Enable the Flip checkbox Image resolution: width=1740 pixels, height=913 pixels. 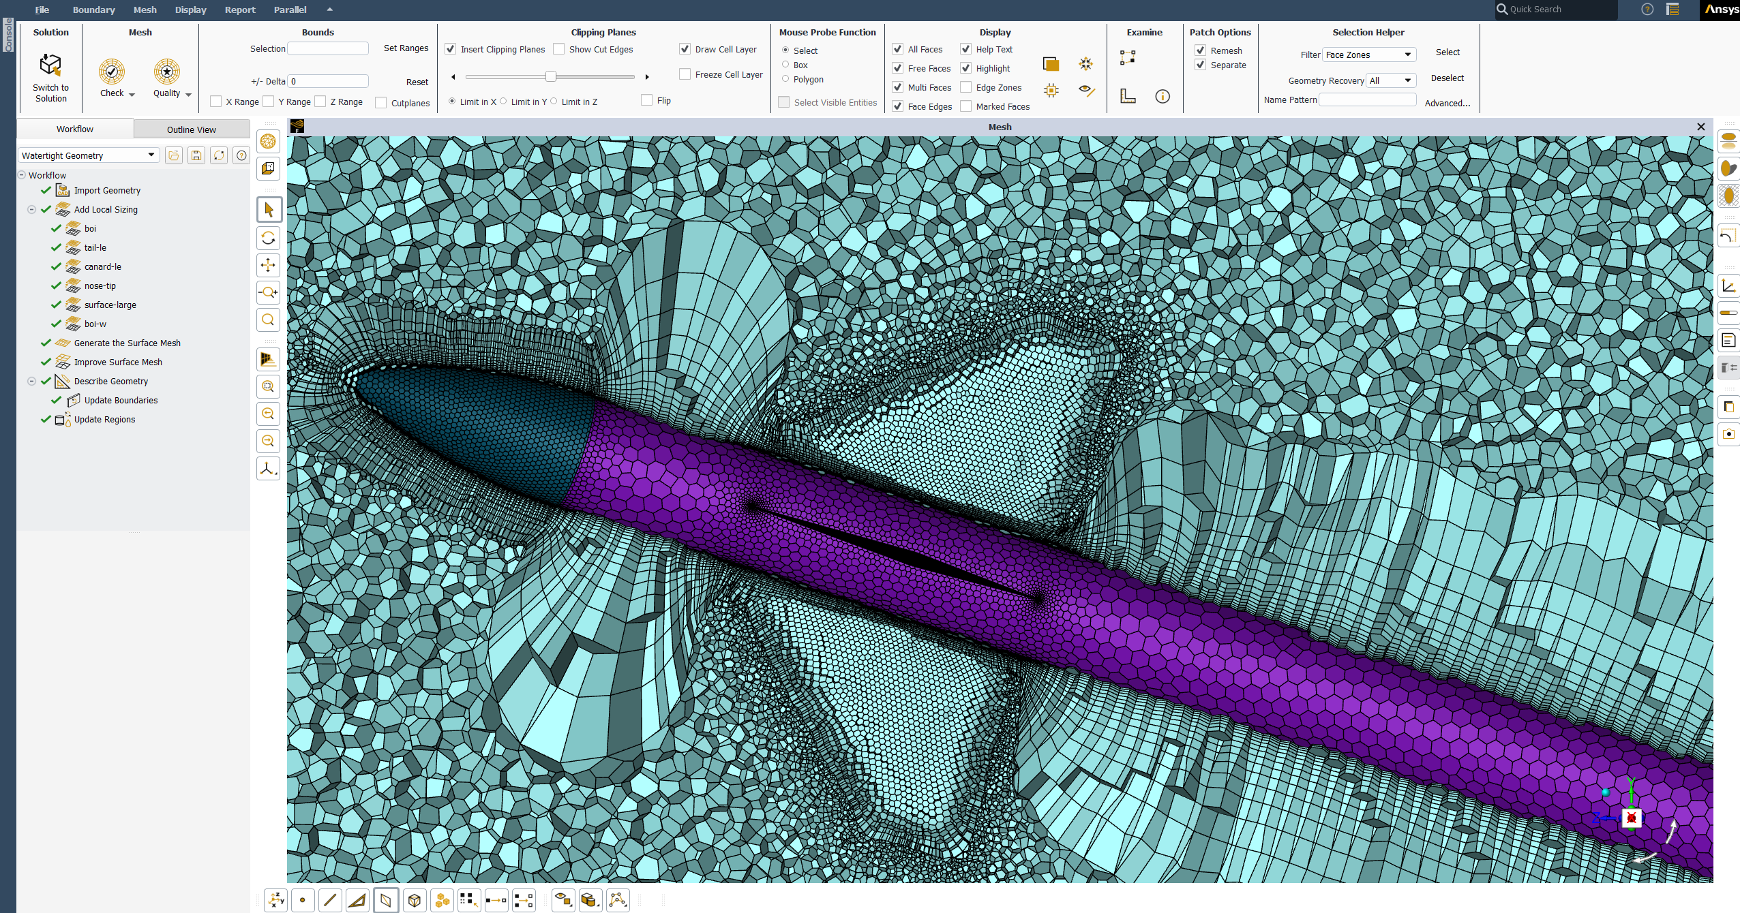pyautogui.click(x=647, y=100)
